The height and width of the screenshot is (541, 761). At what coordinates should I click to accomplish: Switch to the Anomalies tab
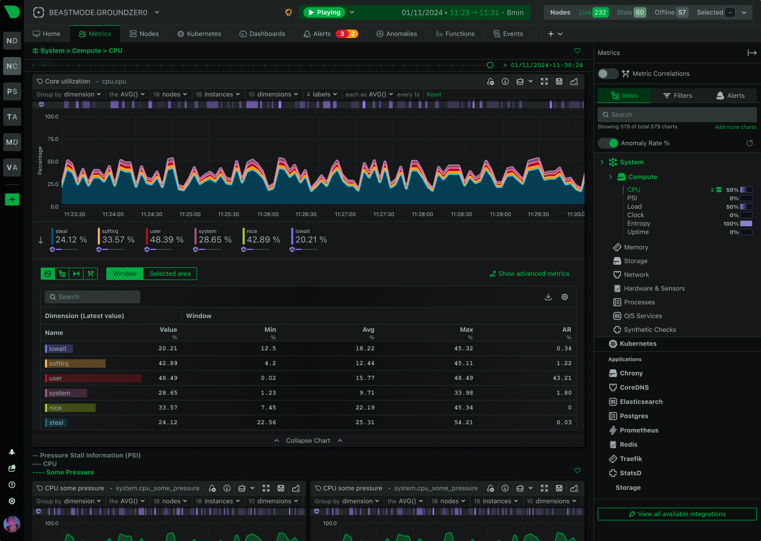coord(396,33)
